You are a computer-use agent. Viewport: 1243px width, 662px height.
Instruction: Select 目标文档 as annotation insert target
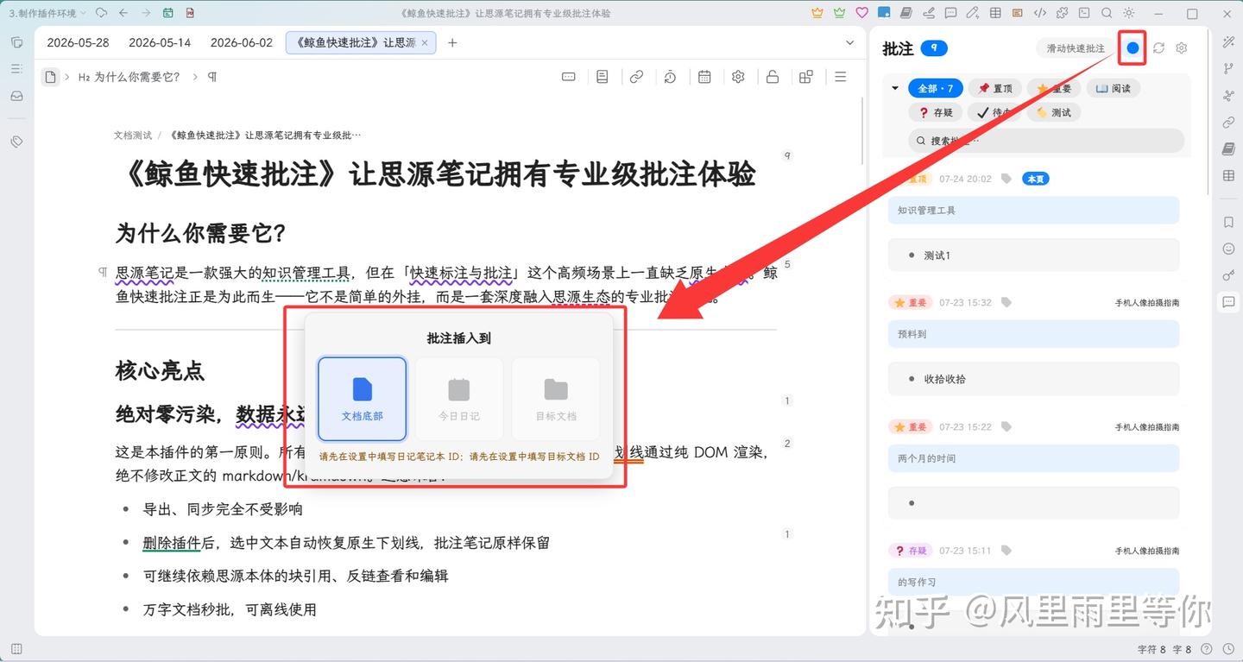[x=556, y=400]
